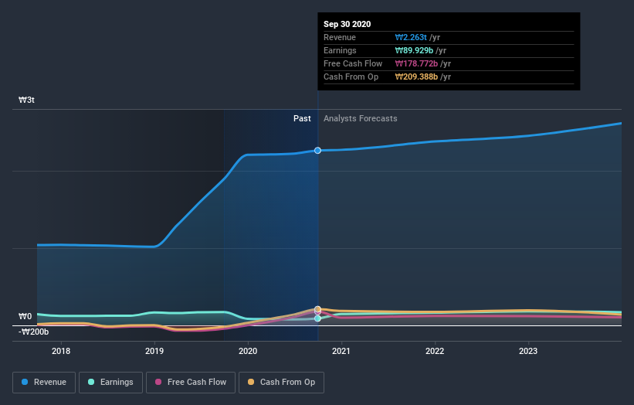This screenshot has height=405, width=634.
Task: Click the Earnings row label in tooltip
Action: pos(340,50)
